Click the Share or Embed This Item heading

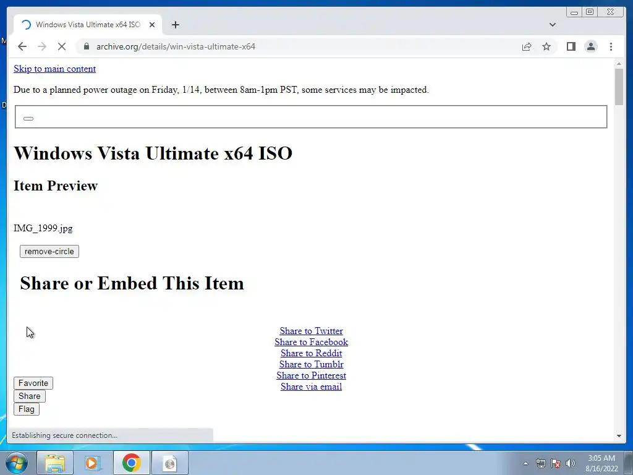pyautogui.click(x=132, y=283)
